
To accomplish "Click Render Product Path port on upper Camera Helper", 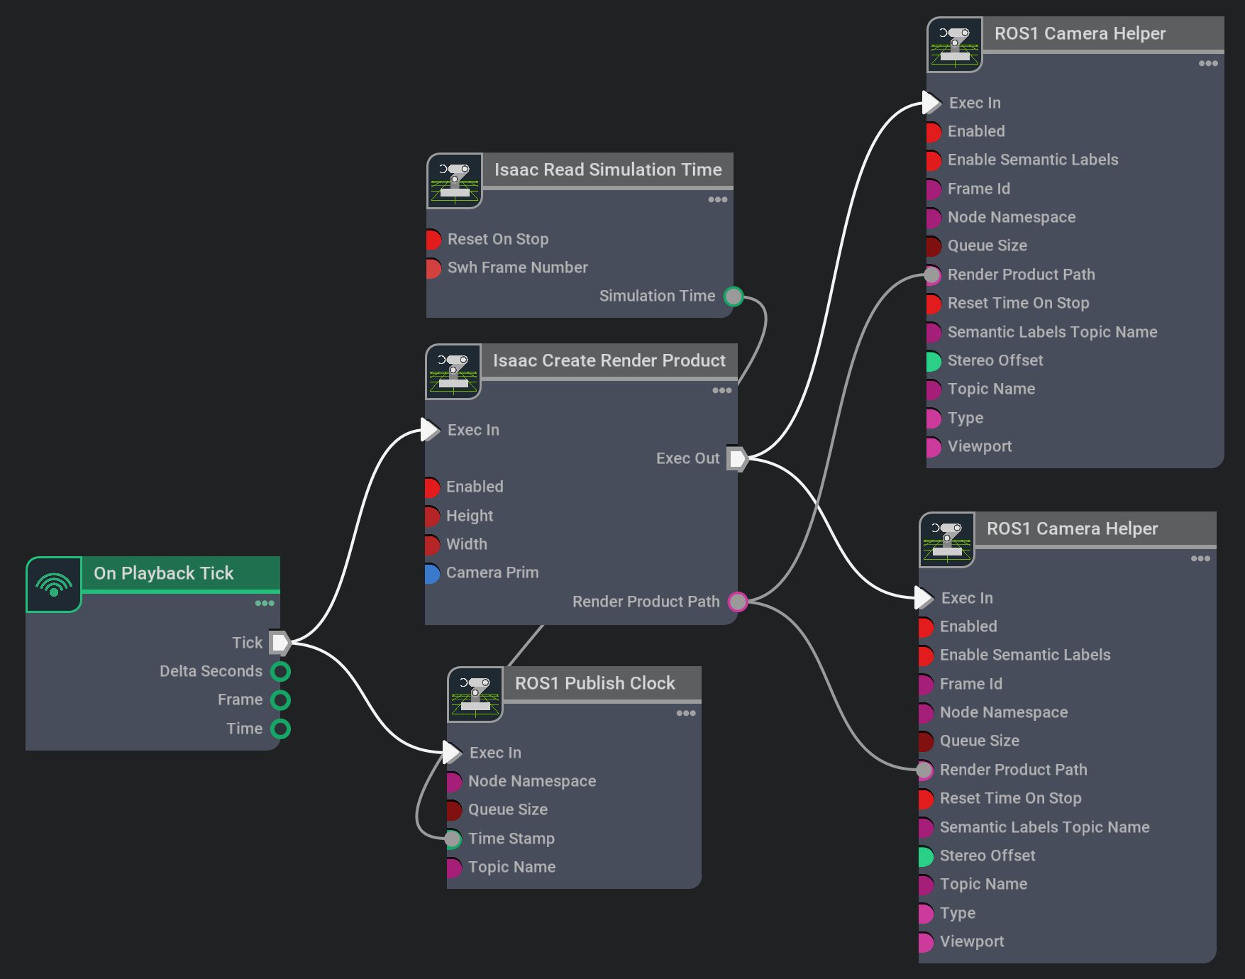I will pos(932,275).
